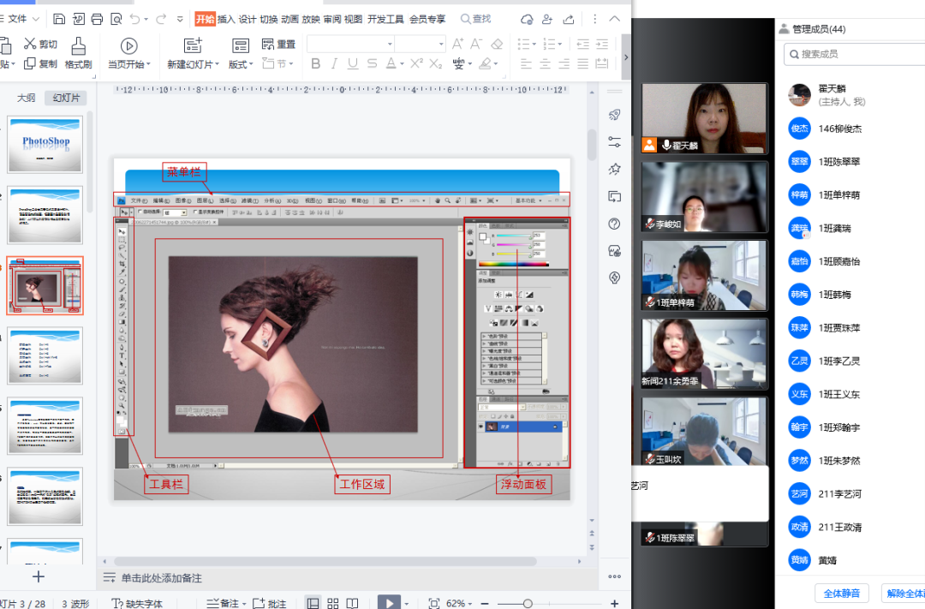Open the bullet list dropdown
925x609 pixels.
(x=534, y=45)
